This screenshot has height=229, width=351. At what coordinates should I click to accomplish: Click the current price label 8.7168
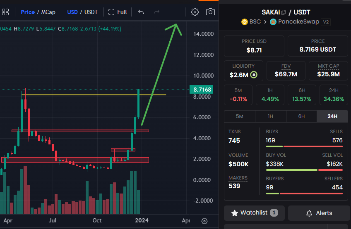tap(201, 90)
